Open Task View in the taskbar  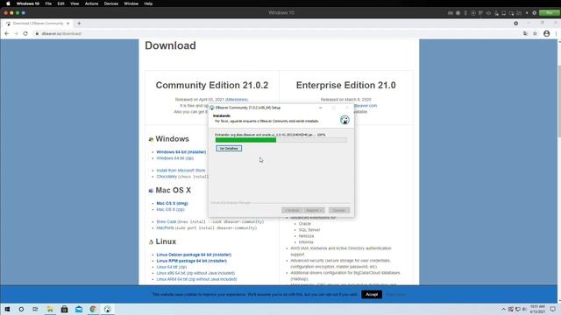35,309
